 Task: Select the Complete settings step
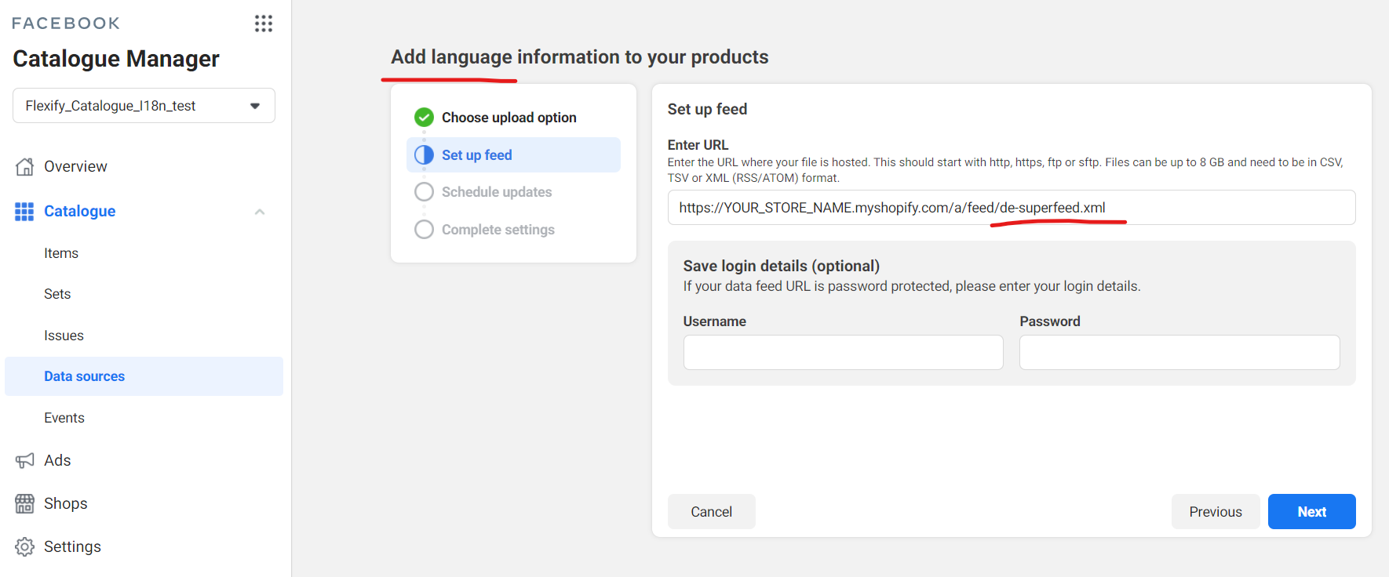(498, 230)
